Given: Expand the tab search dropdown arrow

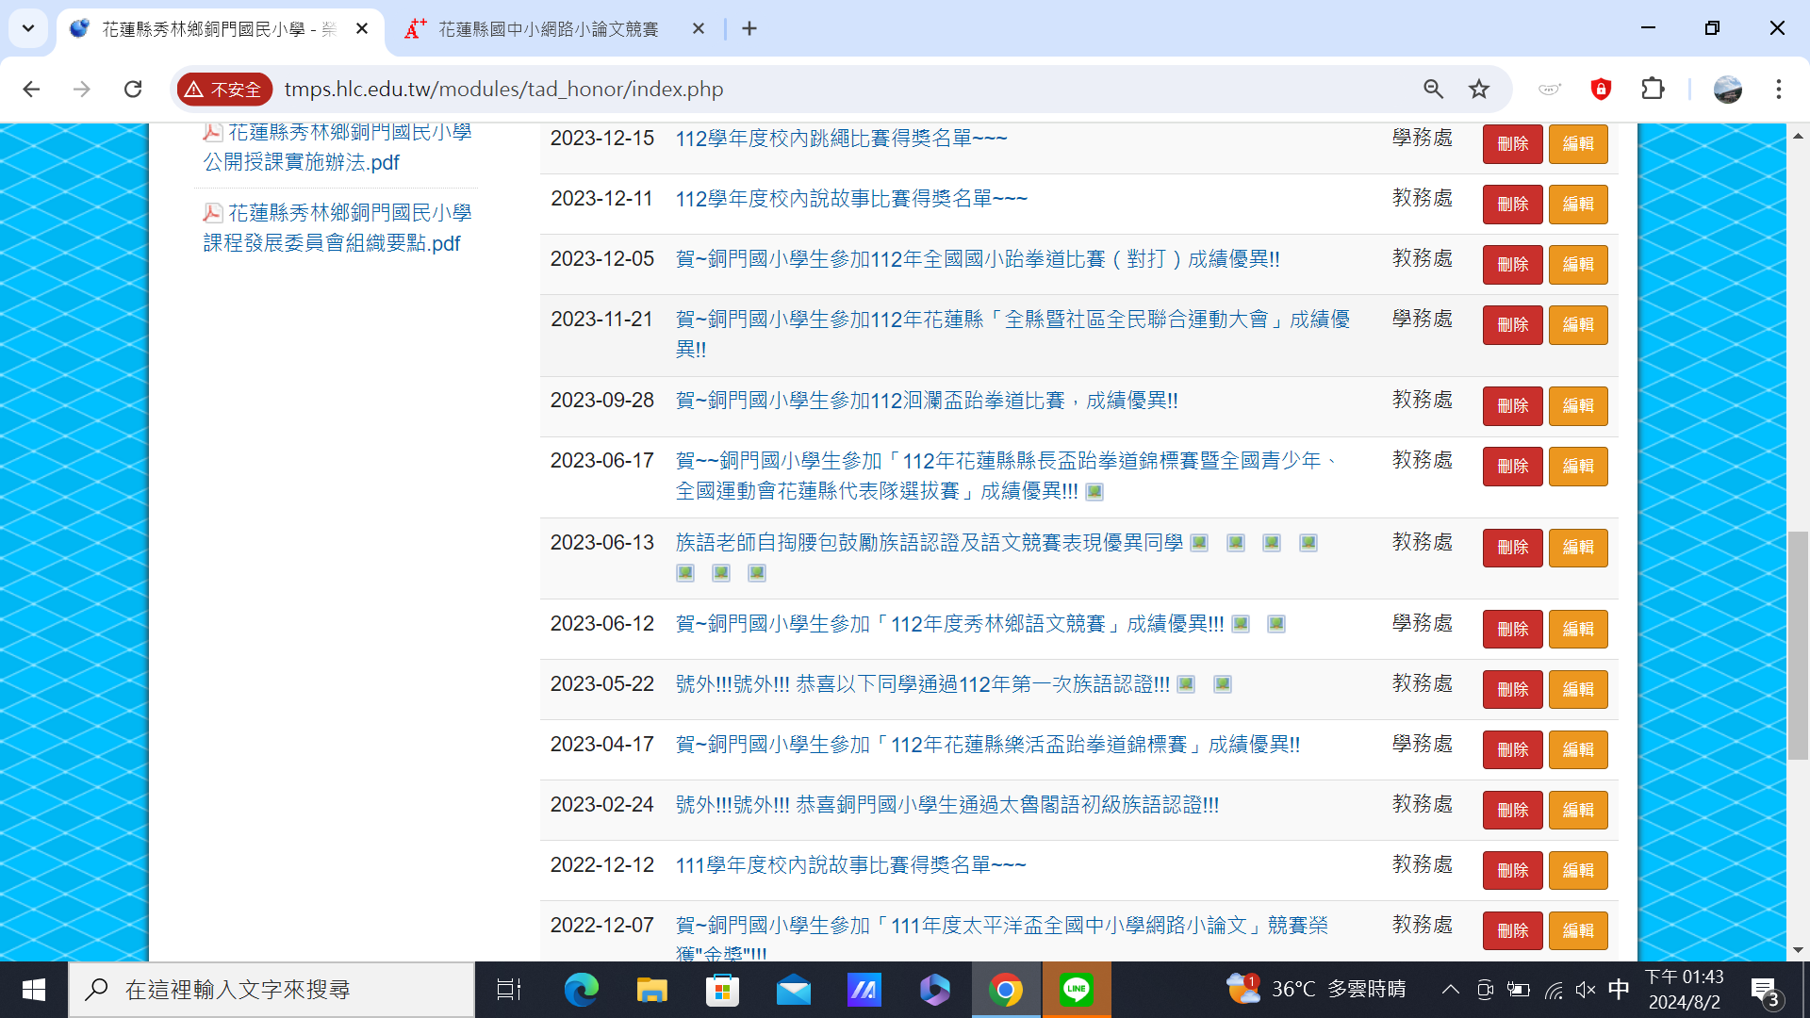Looking at the screenshot, I should (28, 28).
